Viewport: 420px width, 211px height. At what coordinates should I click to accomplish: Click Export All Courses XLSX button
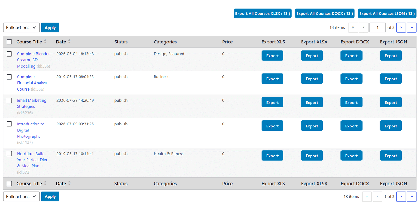pos(262,13)
